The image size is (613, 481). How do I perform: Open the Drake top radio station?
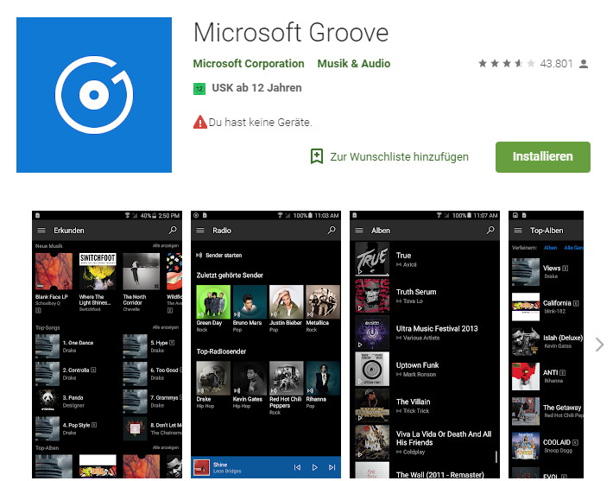pyautogui.click(x=213, y=377)
